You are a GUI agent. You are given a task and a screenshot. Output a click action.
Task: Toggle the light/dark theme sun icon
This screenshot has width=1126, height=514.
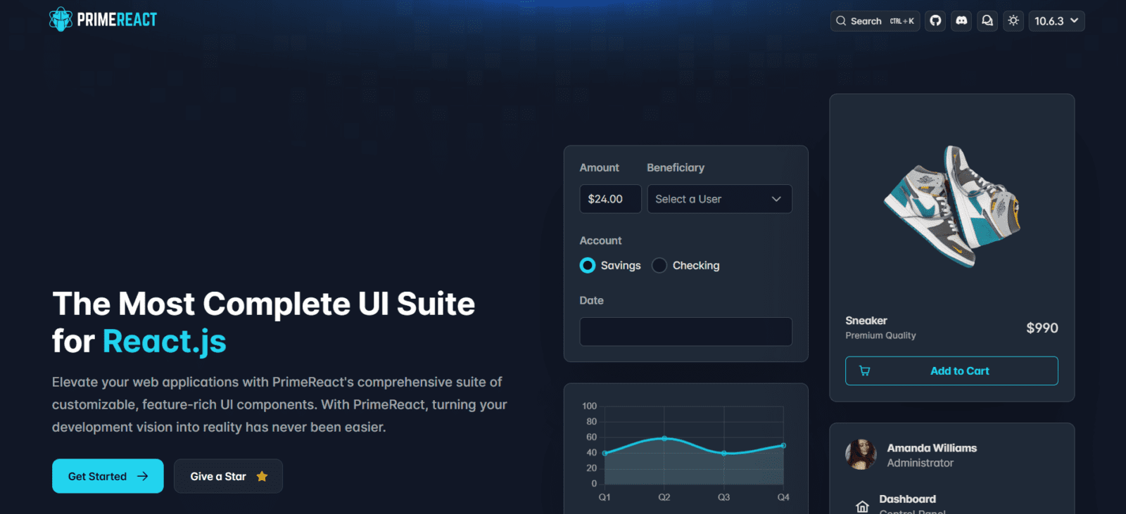(x=1013, y=20)
